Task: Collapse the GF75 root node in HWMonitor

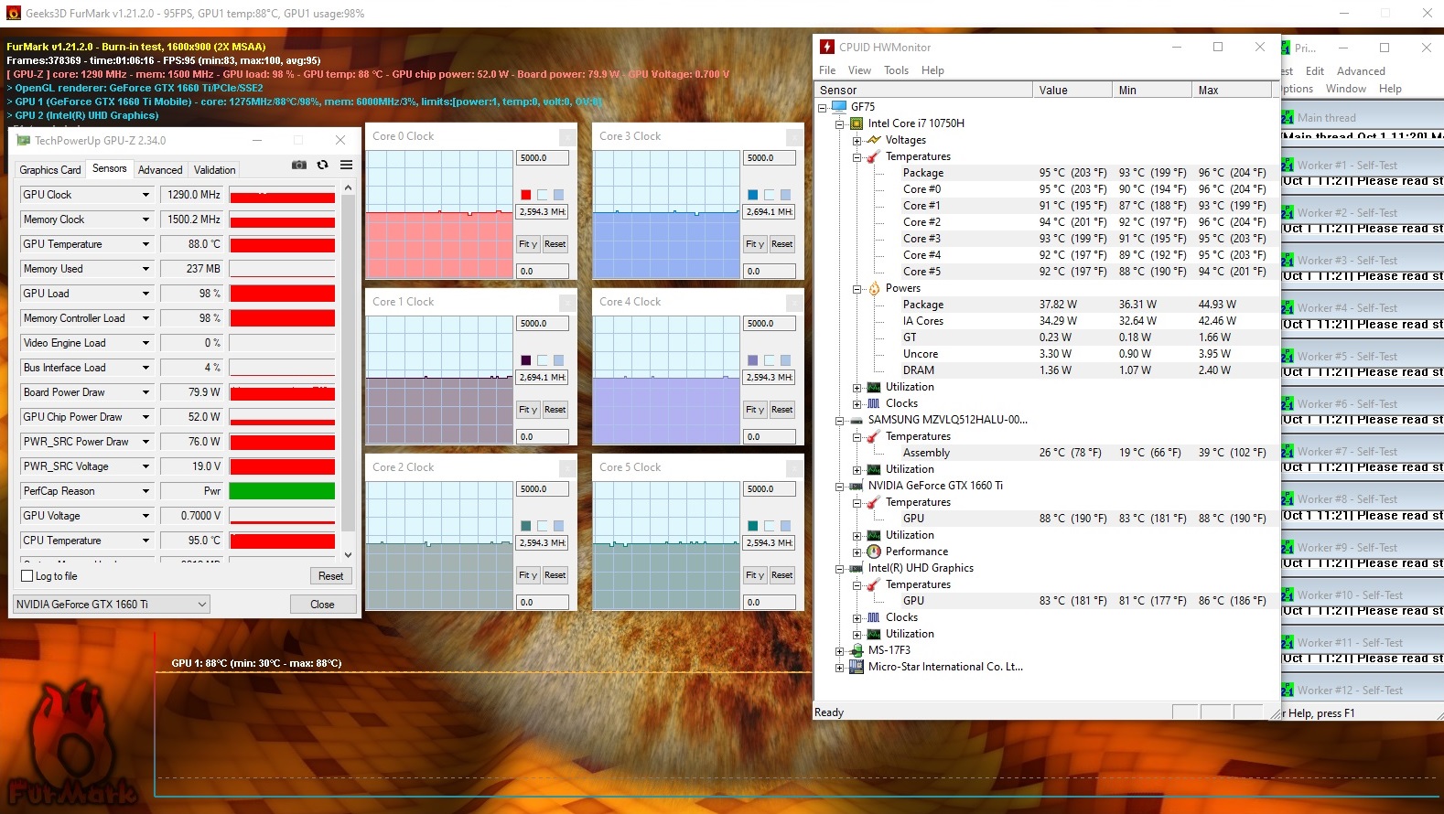Action: tap(822, 108)
